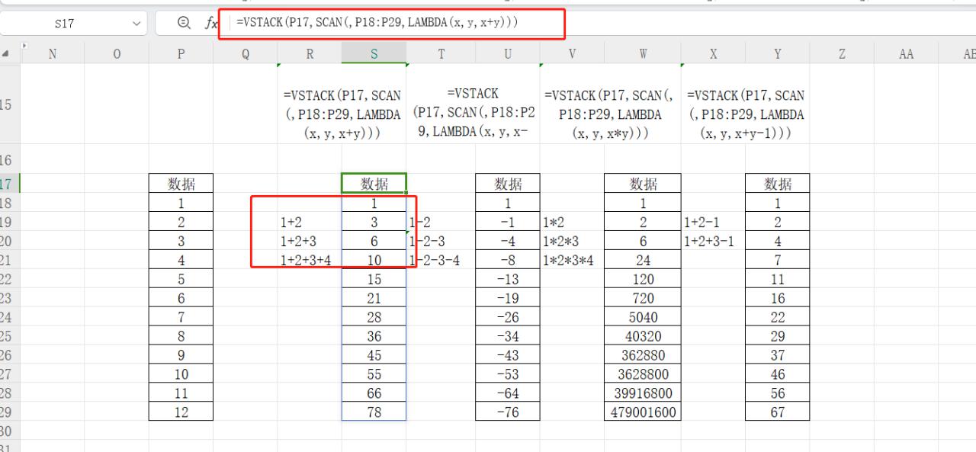
Task: Click the cell containing 16
Action: pos(777,298)
